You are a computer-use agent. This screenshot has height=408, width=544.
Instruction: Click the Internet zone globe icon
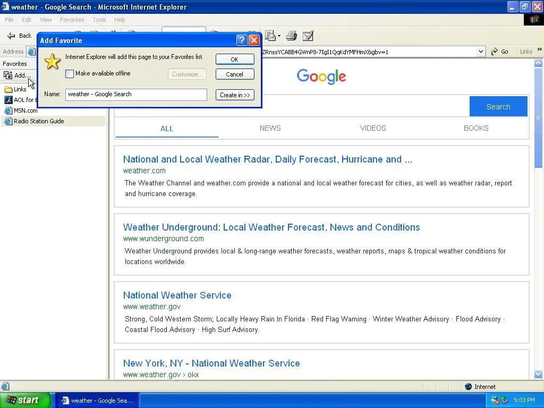tap(469, 387)
